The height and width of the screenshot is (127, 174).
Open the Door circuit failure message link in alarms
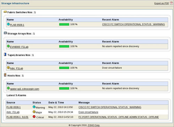[x=88, y=112]
